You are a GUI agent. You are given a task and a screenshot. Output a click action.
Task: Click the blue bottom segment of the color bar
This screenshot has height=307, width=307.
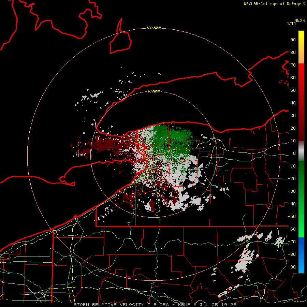tap(301, 255)
